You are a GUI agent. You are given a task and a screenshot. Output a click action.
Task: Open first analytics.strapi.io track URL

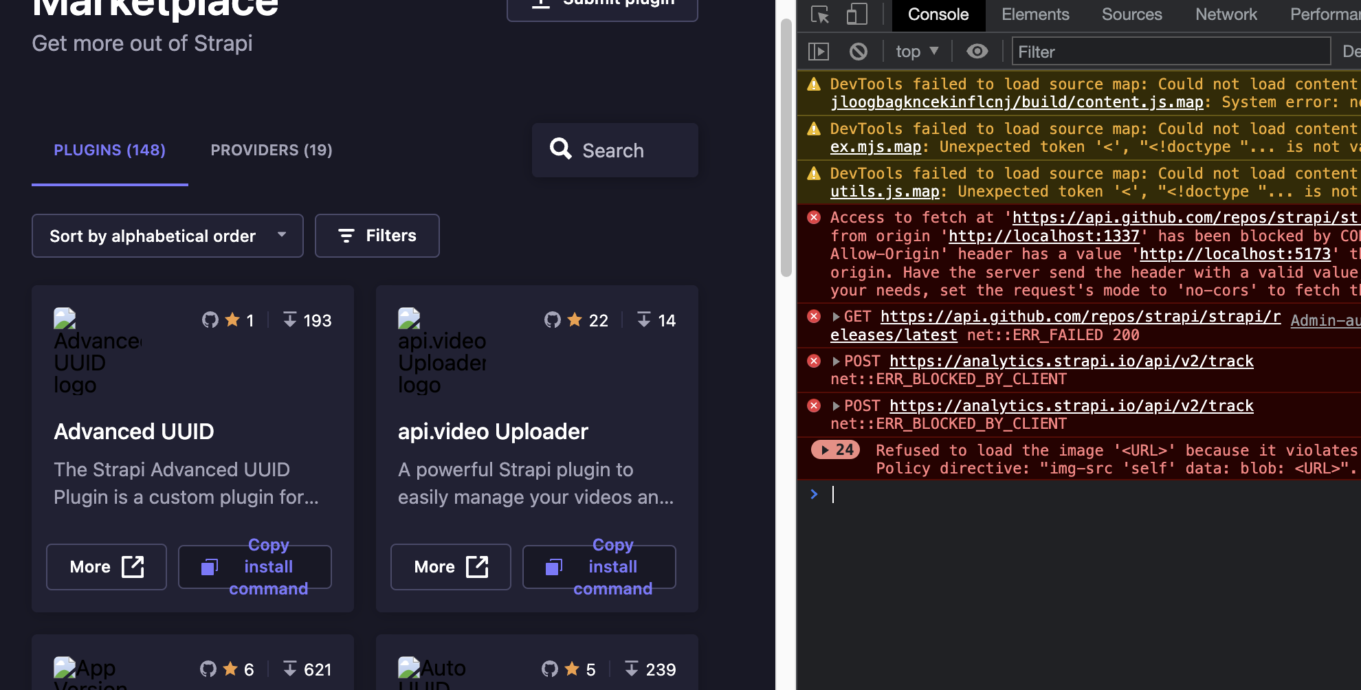tap(1071, 361)
